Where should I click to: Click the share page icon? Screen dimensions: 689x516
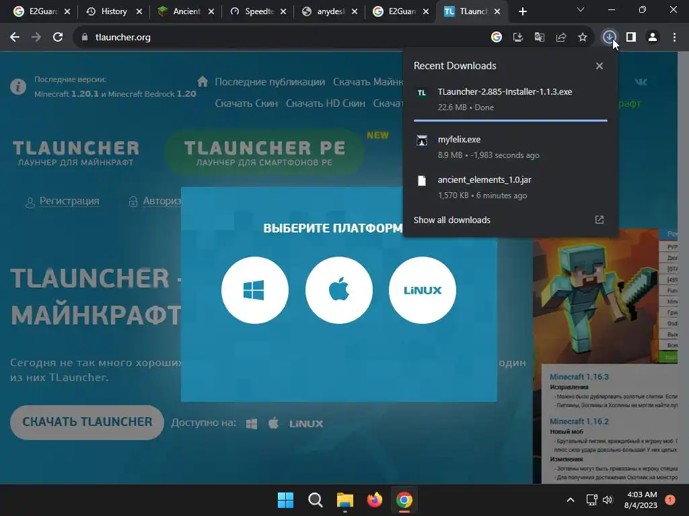pyautogui.click(x=561, y=38)
